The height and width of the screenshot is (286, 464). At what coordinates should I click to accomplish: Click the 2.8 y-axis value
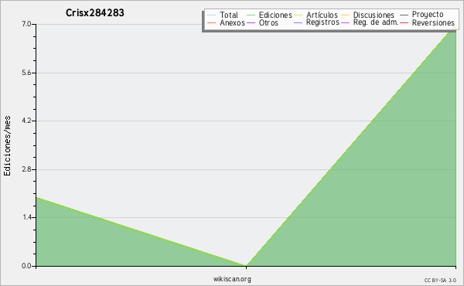click(x=26, y=169)
